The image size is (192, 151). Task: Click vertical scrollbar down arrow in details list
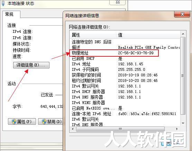coord(183,123)
